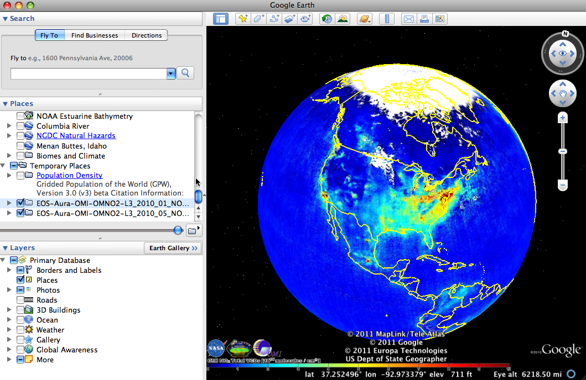Check the Population Density checkbox
This screenshot has width=586, height=380.
click(20, 176)
